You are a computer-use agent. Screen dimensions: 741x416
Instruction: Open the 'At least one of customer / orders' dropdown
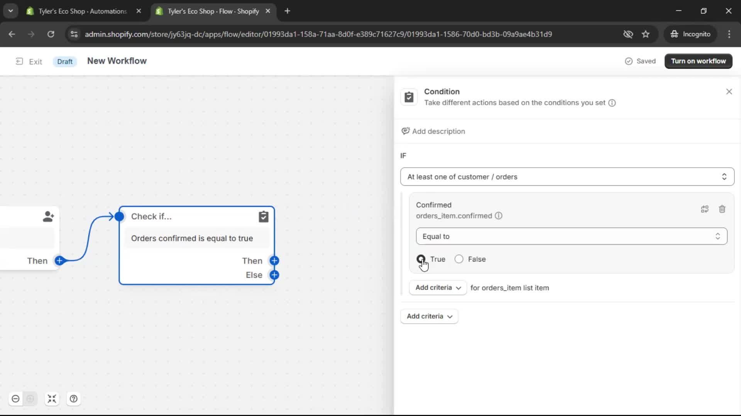[567, 176]
